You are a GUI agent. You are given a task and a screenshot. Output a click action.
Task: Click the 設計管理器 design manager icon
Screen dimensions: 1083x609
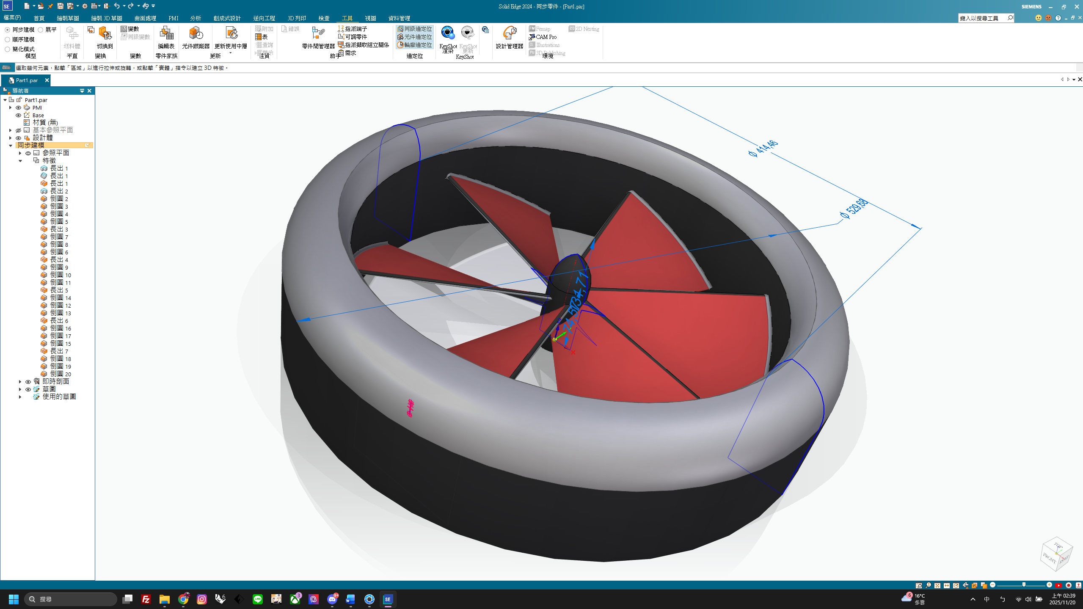click(x=509, y=33)
